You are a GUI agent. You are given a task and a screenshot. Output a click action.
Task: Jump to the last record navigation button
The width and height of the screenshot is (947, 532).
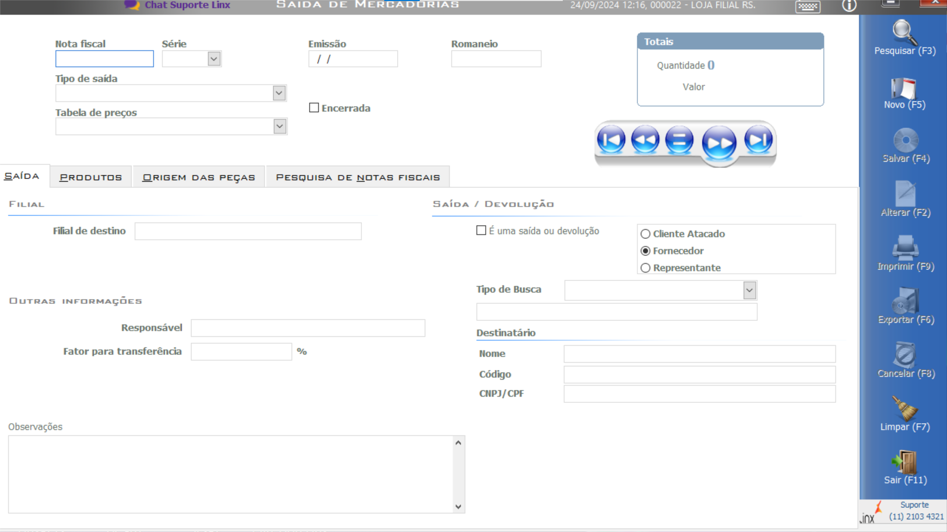tap(758, 140)
